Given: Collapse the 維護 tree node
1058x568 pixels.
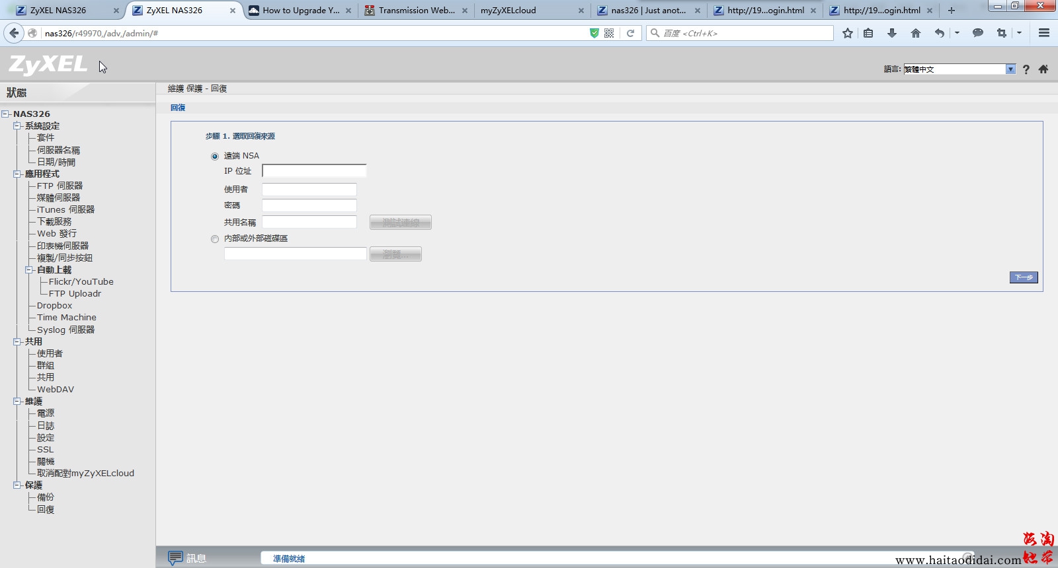Looking at the screenshot, I should [x=17, y=402].
